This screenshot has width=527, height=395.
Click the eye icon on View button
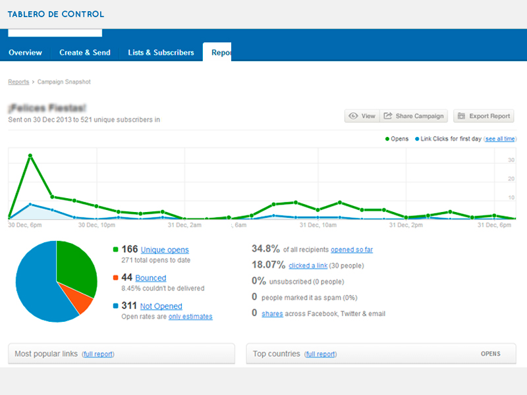tap(354, 116)
